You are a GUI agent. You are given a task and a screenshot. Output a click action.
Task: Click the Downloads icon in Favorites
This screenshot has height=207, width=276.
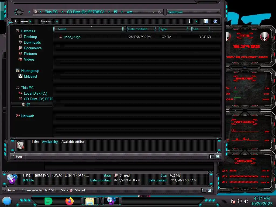pos(20,42)
